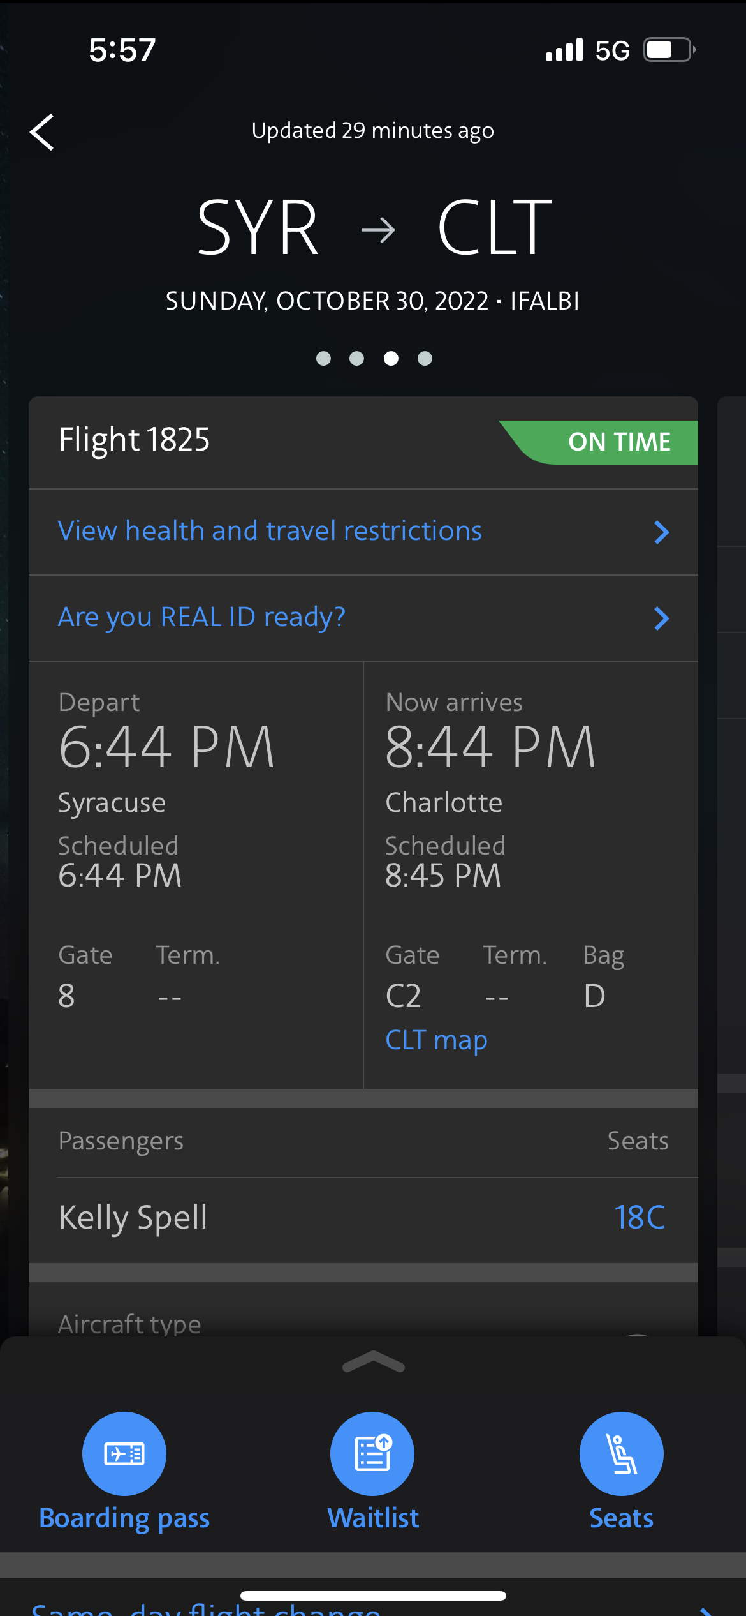Screen dimensions: 746x1616
Task: Open the Boarding pass icon button
Action: point(124,1453)
